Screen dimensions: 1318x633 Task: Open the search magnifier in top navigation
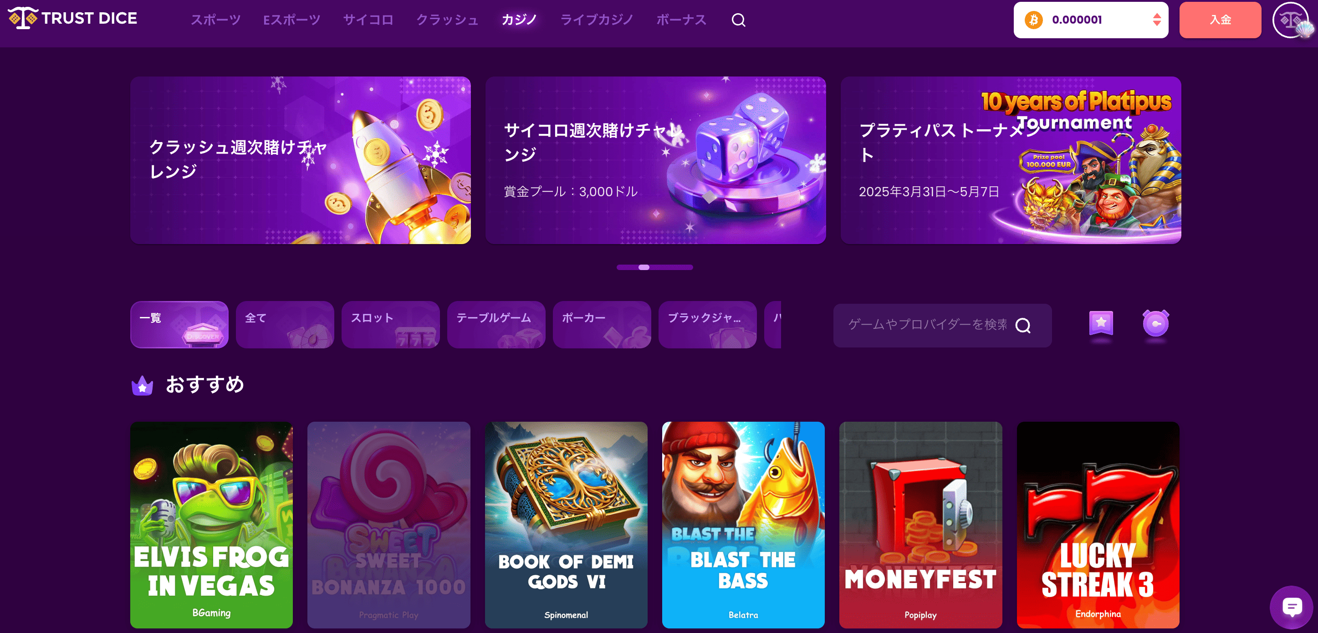coord(738,20)
